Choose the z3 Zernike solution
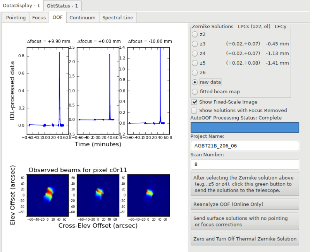This screenshot has width=310, height=252. coord(195,44)
